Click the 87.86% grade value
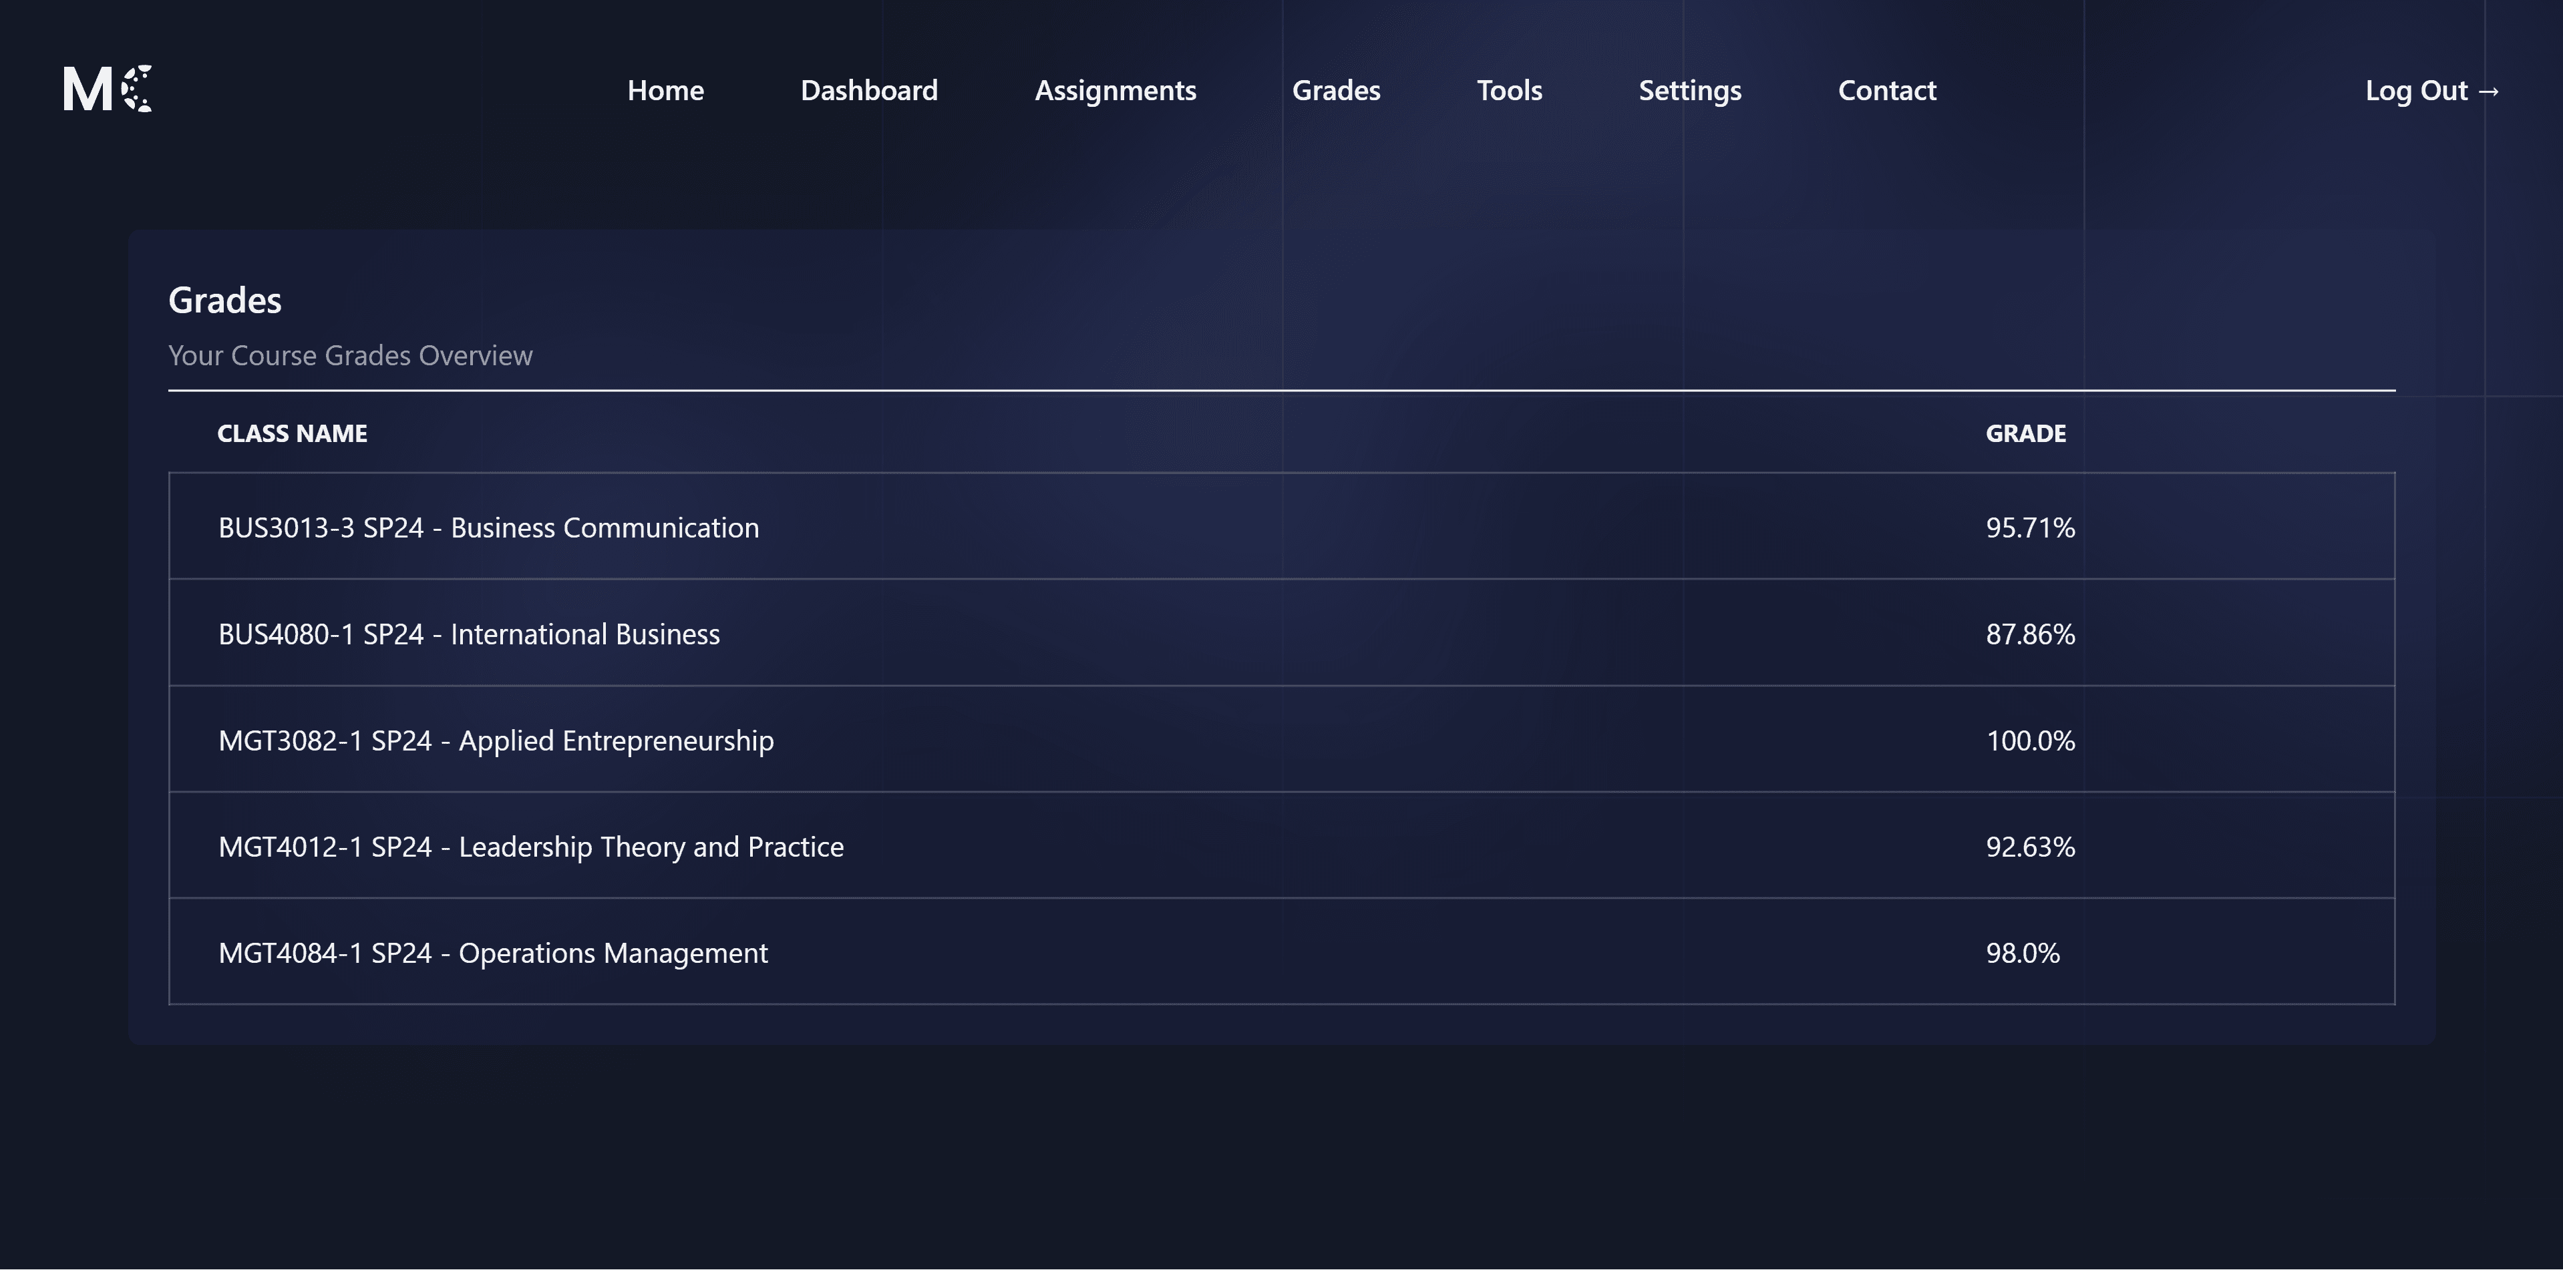This screenshot has height=1270, width=2563. click(x=2030, y=634)
